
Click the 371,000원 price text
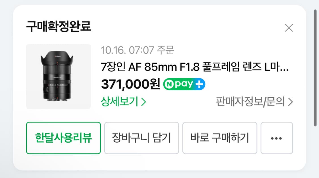130,84
